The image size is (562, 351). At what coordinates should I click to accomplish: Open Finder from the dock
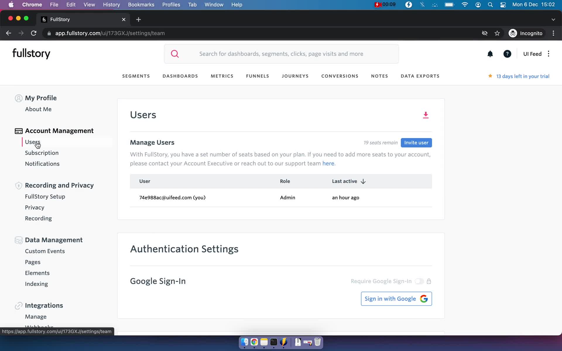pos(244,342)
